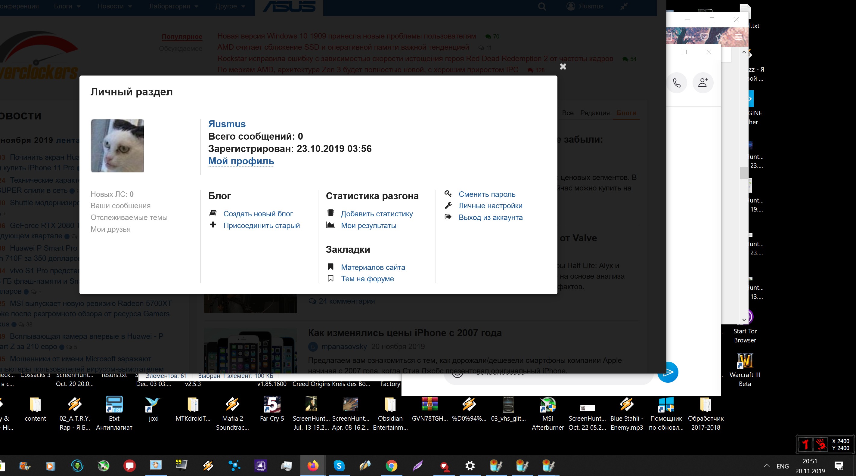856x476 pixels.
Task: Show hidden tray icons with chevron
Action: pyautogui.click(x=767, y=466)
